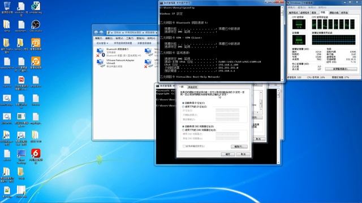Select the zip folder icon at the desktop's bottom

[21, 191]
